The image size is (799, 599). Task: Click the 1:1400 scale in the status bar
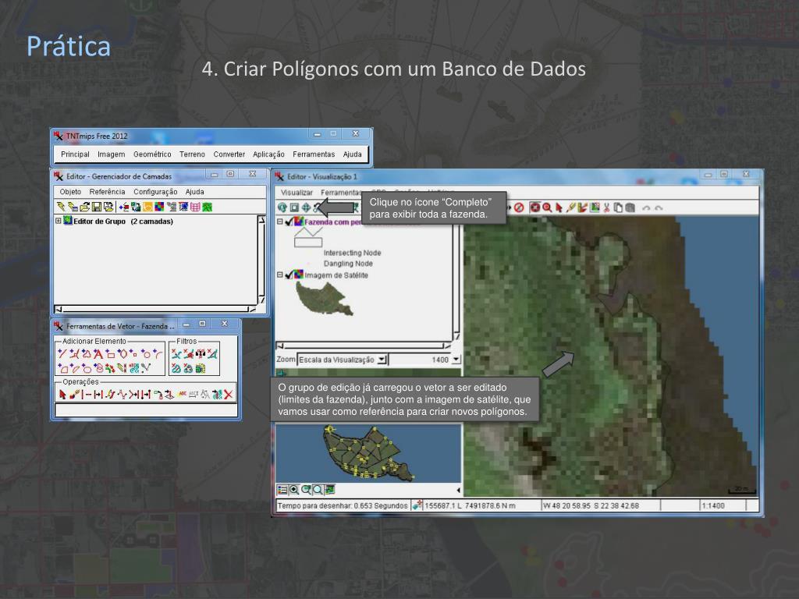click(x=713, y=505)
